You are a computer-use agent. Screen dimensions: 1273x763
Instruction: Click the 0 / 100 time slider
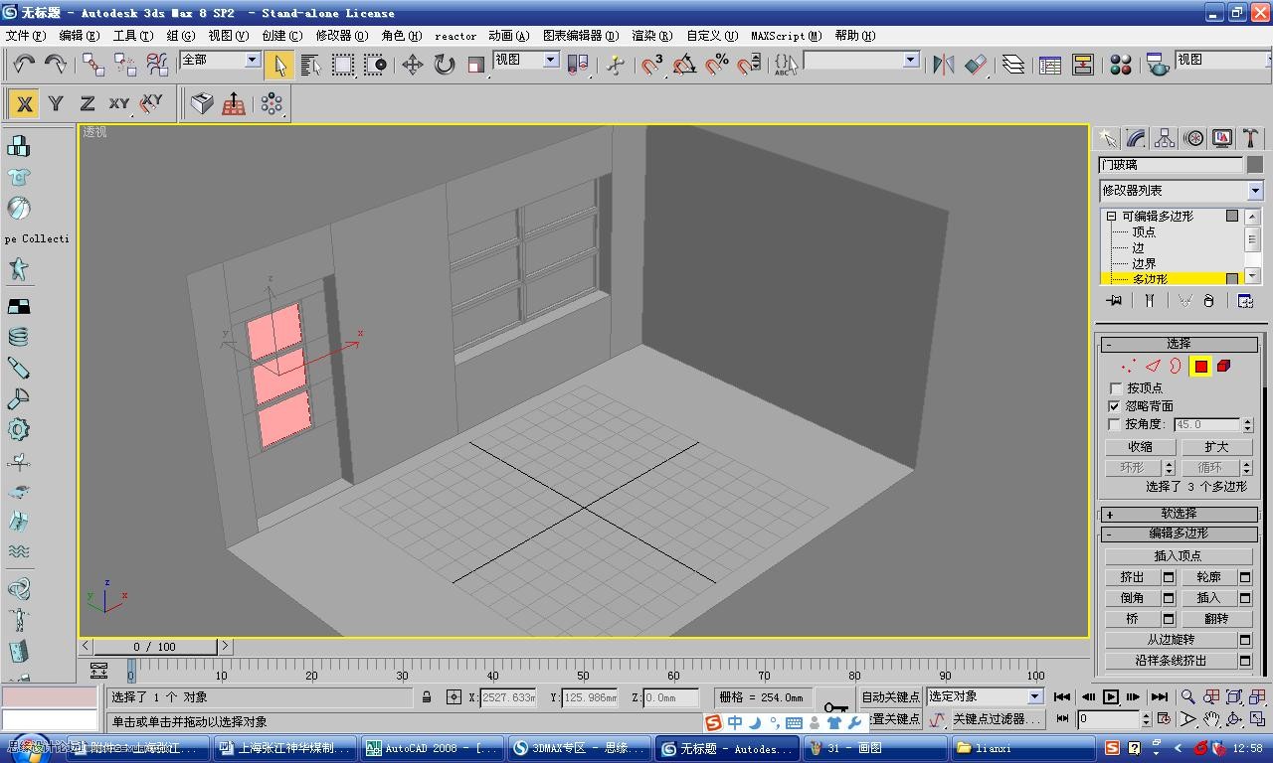156,647
